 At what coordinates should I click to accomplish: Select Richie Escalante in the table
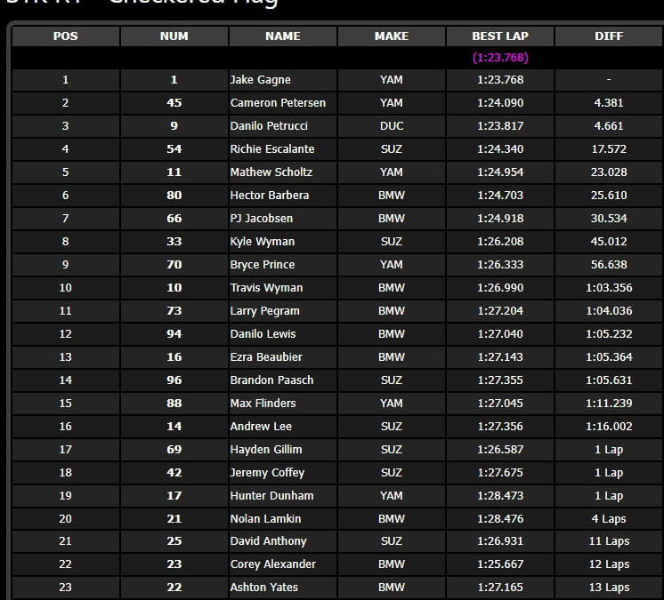click(x=271, y=149)
